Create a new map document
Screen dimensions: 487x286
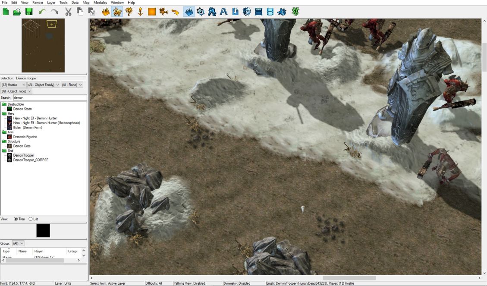[6, 12]
